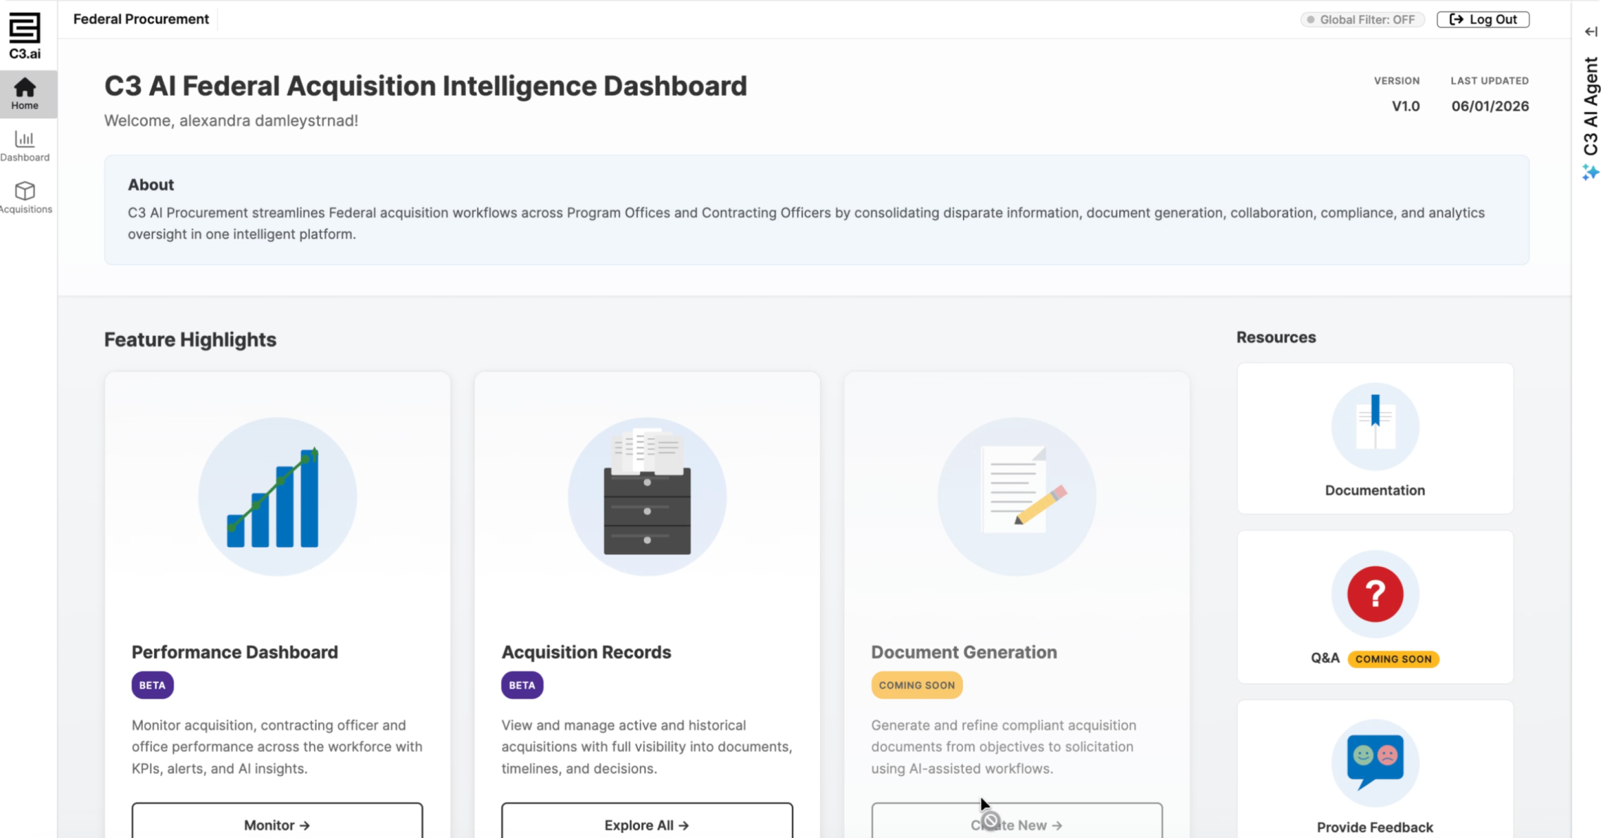
Task: Click the About heading
Action: [151, 185]
